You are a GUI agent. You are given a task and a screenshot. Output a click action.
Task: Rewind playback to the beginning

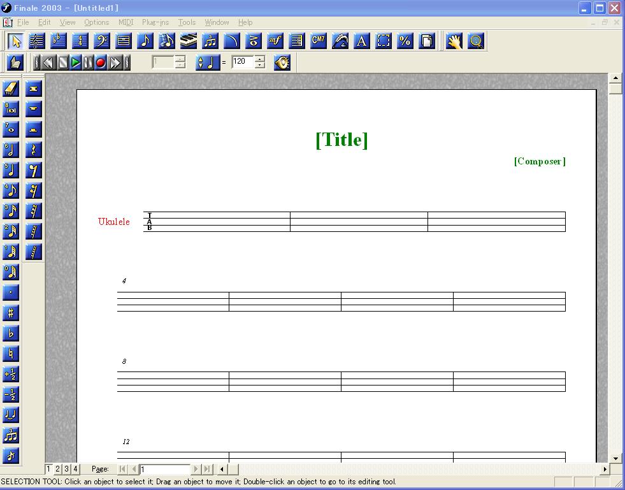point(48,62)
